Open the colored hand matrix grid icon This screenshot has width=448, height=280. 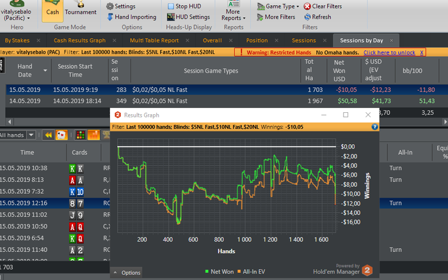[x=81, y=135]
